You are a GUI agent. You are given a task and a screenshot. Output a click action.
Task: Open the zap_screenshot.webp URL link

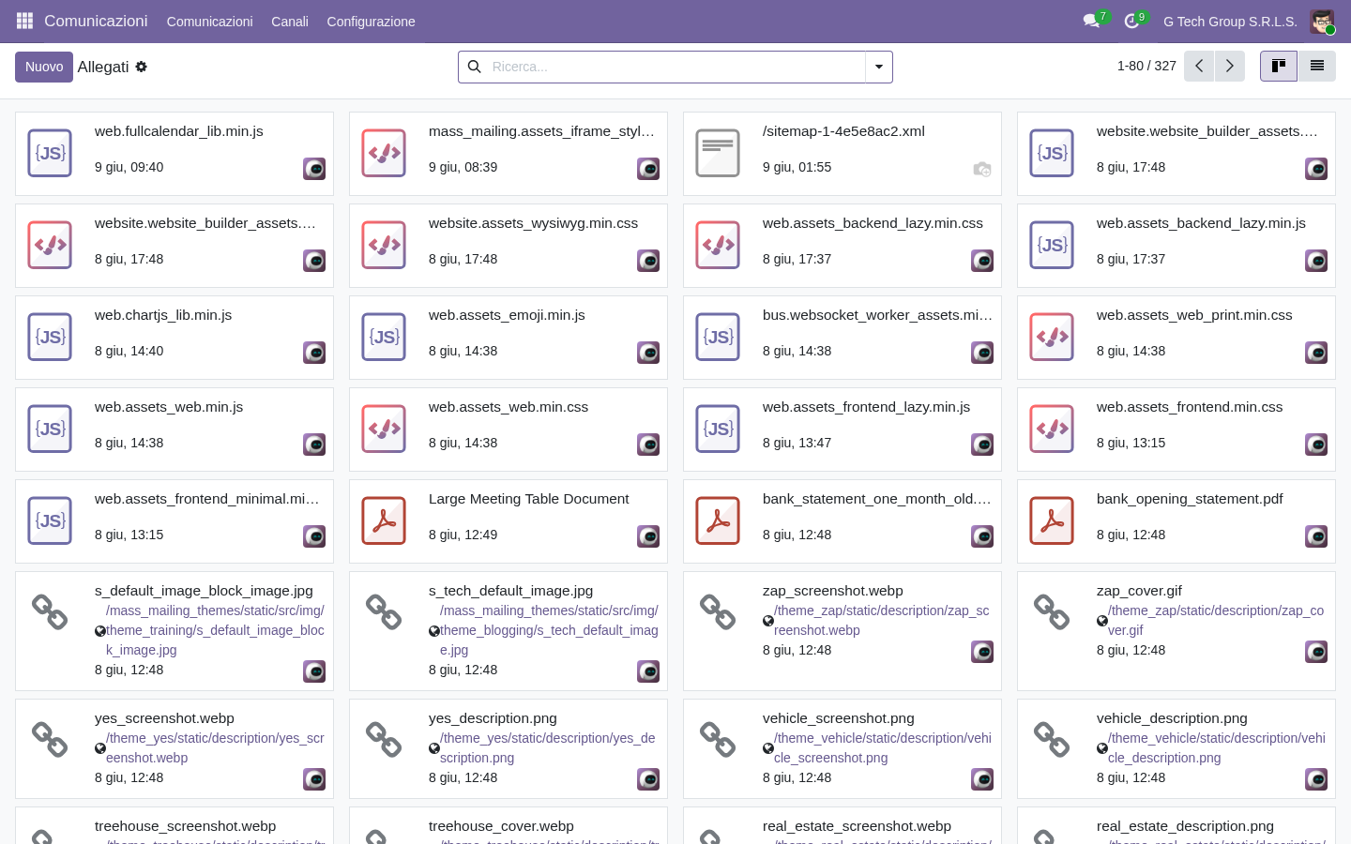(x=881, y=621)
